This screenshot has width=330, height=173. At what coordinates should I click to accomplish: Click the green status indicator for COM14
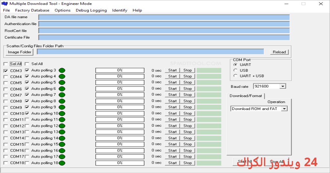62,138
